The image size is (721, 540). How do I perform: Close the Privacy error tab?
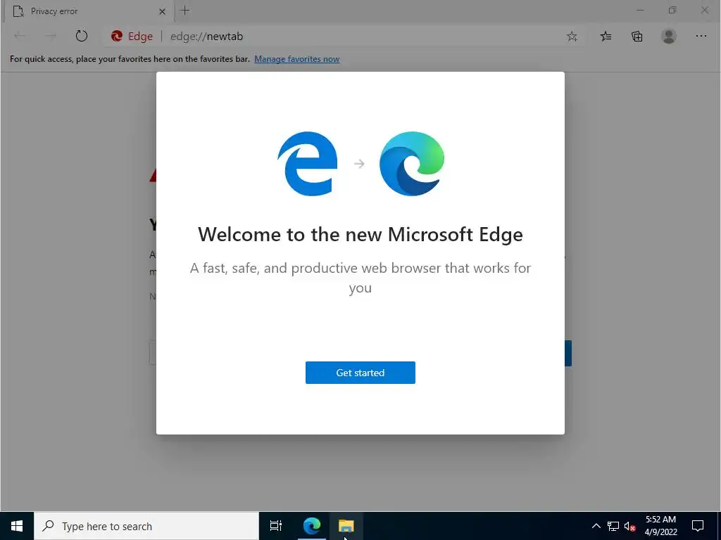coord(162,11)
